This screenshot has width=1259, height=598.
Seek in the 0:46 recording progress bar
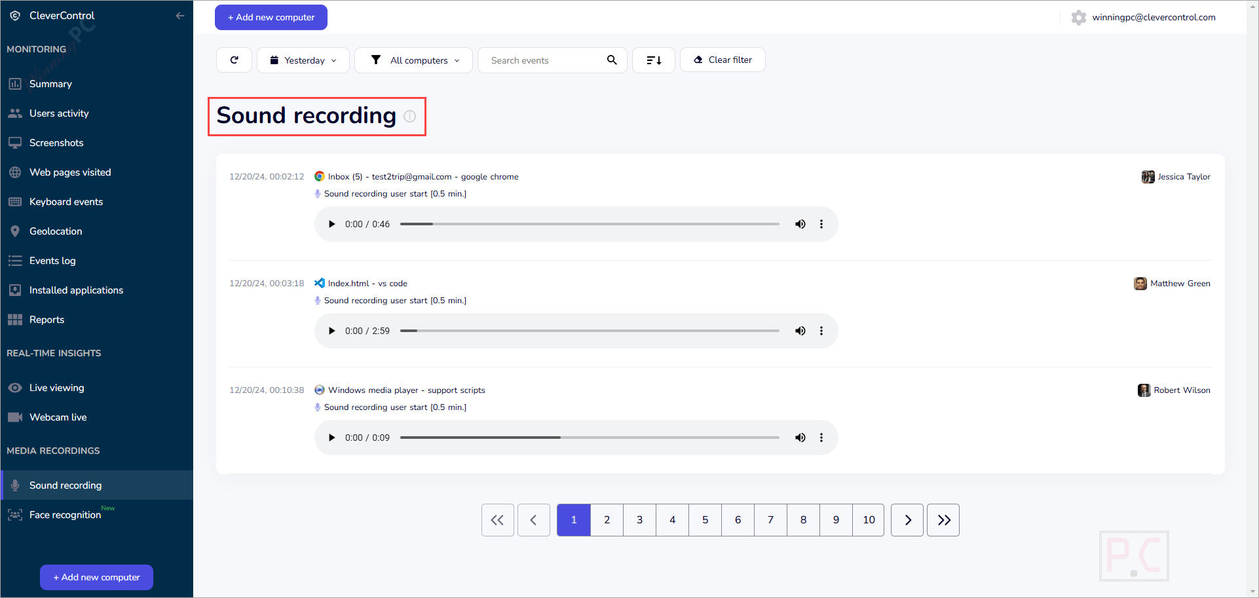590,224
